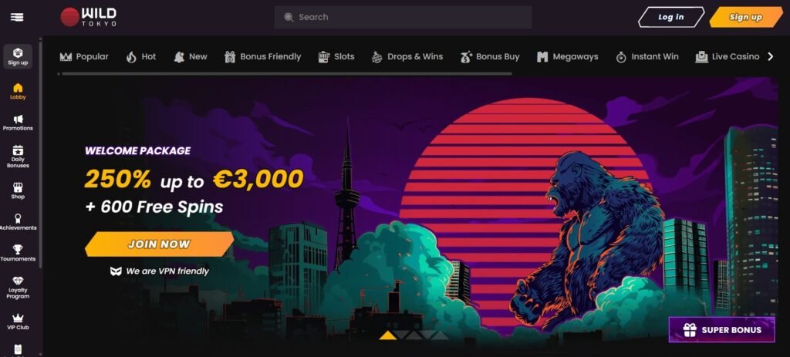Open Daily Bonuses calendar icon
The image size is (790, 357).
pos(18,150)
